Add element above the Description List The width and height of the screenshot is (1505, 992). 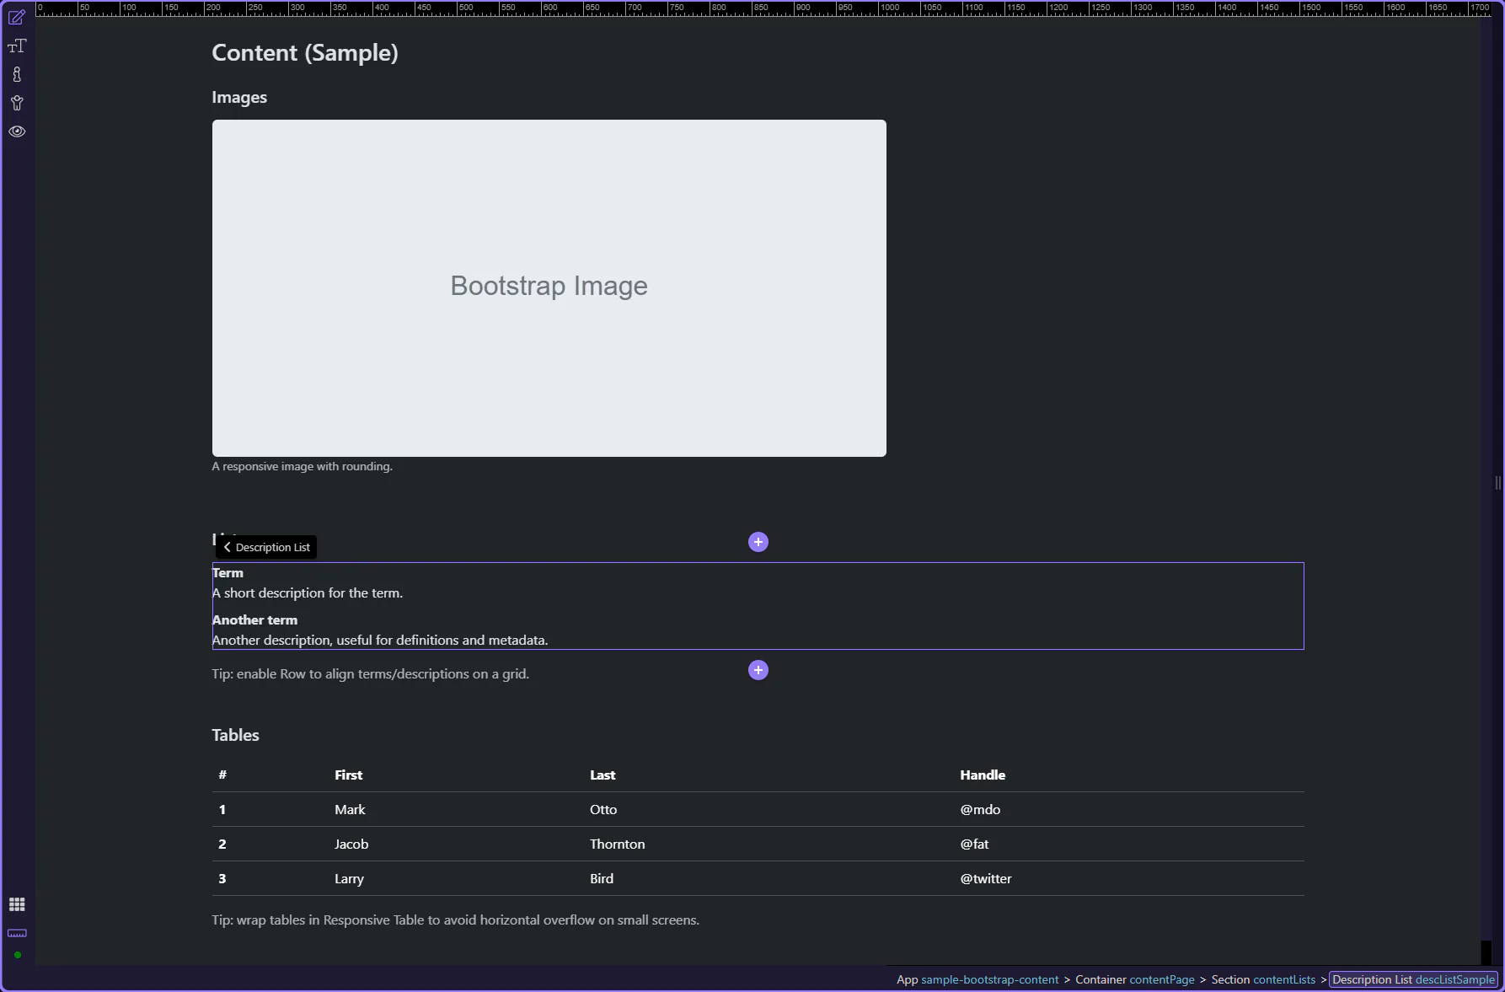pos(758,542)
